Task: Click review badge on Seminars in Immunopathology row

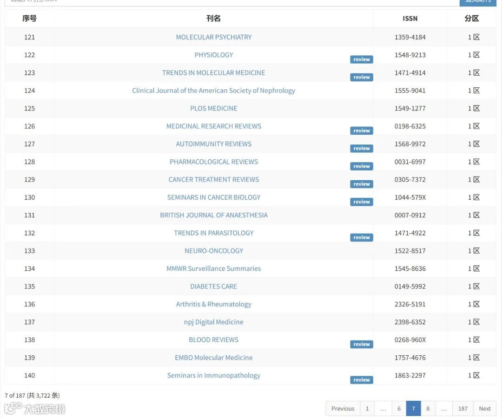Action: tap(362, 380)
